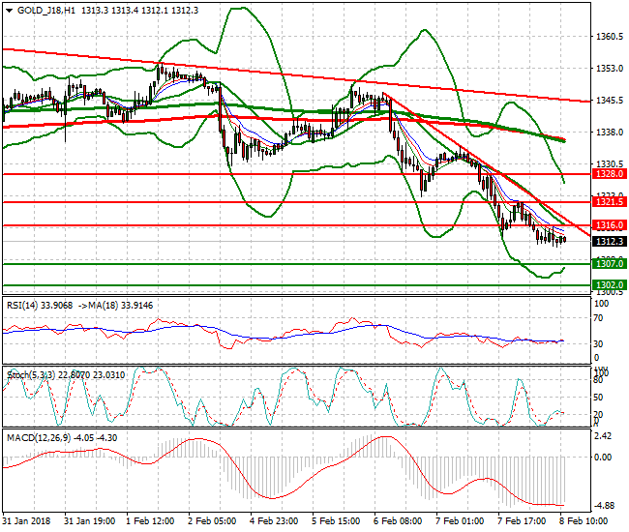Click the RSI scale value 30
This screenshot has height=532, width=629.
coord(598,344)
